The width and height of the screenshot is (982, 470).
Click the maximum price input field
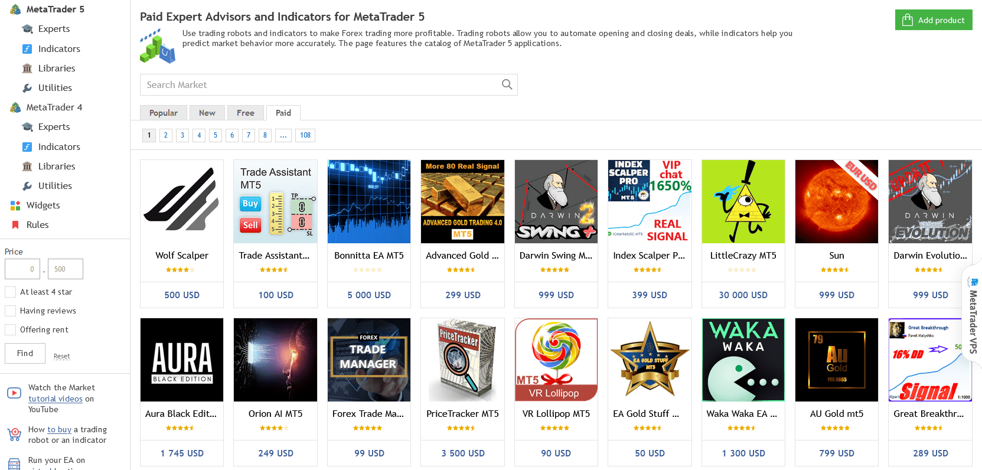pos(66,269)
